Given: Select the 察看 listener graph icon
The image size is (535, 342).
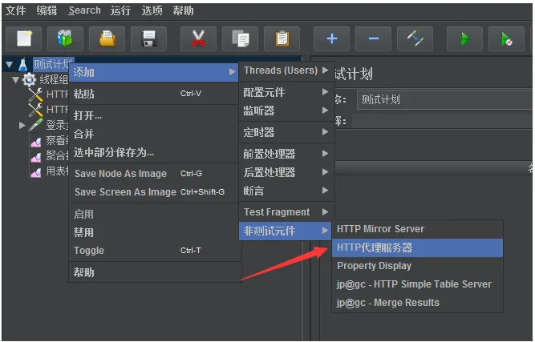Looking at the screenshot, I should click(x=36, y=140).
